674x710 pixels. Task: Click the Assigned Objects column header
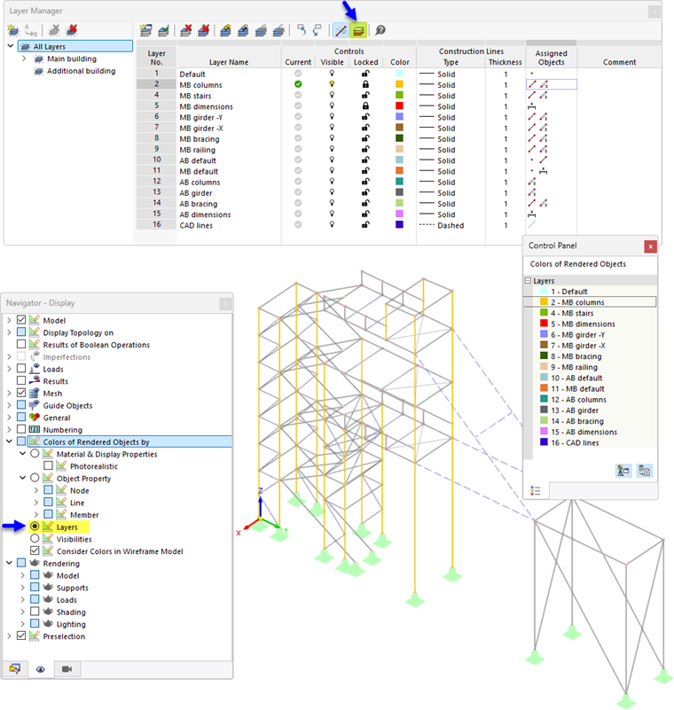(551, 58)
